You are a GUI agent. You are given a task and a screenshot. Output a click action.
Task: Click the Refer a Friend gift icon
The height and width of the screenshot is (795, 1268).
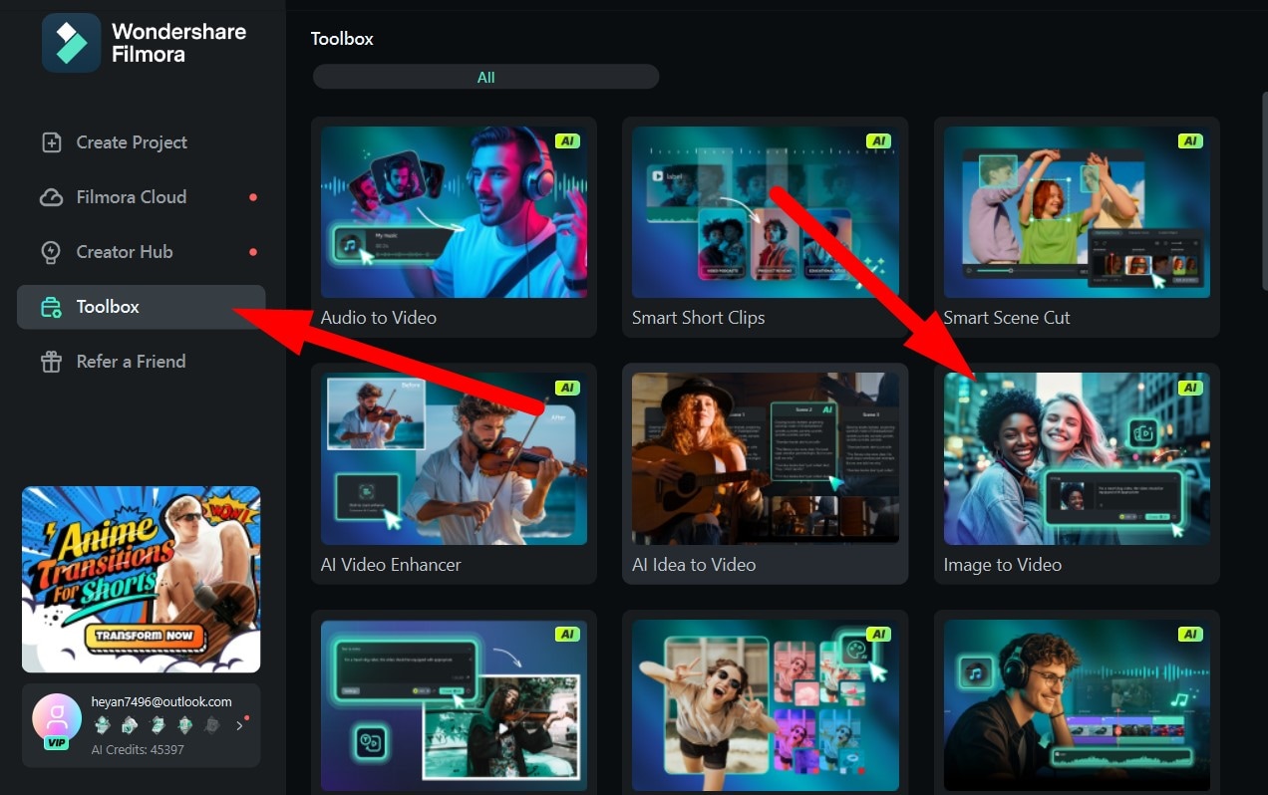coord(51,362)
